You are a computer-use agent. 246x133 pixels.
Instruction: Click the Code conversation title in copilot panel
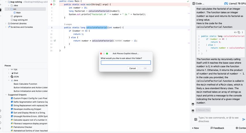(x=200, y=3)
